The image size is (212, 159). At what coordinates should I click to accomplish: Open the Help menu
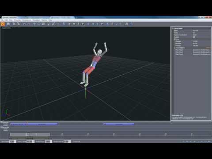coord(50,20)
